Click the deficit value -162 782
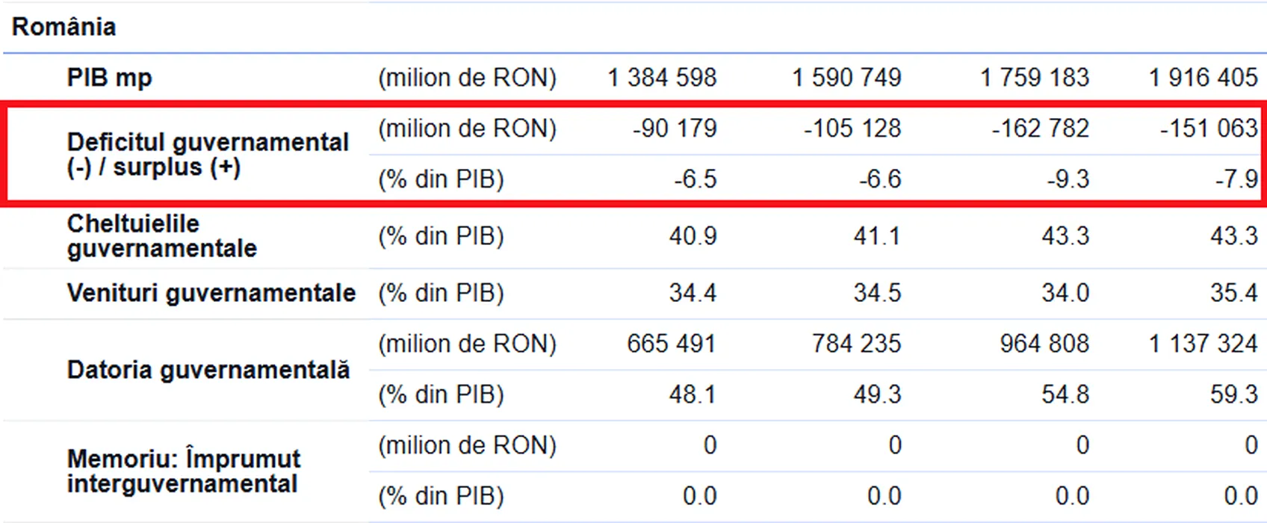The image size is (1267, 523). pyautogui.click(x=1040, y=129)
